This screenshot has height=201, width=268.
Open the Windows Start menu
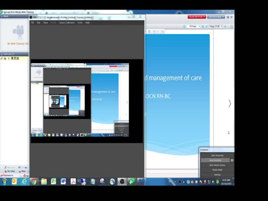4,181
